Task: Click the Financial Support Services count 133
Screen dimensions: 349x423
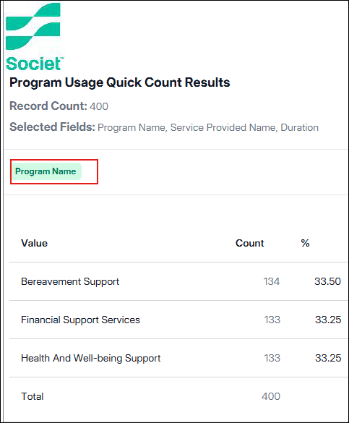Action: point(272,320)
